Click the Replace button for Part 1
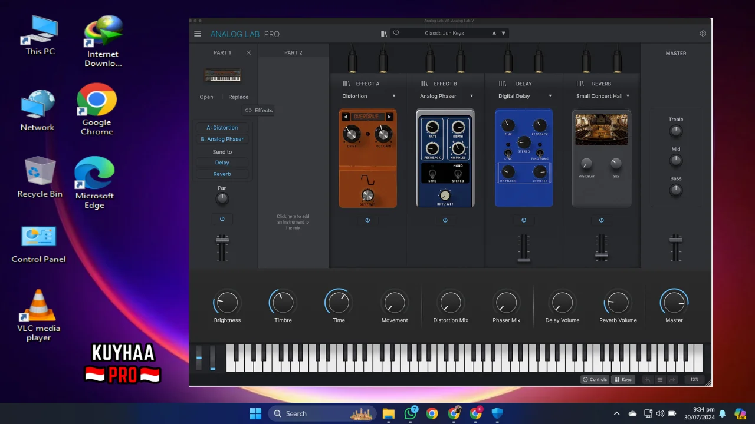755x424 pixels. 238,97
